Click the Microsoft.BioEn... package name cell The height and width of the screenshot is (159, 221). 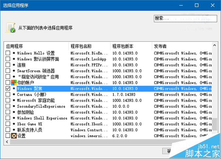pos(89,53)
